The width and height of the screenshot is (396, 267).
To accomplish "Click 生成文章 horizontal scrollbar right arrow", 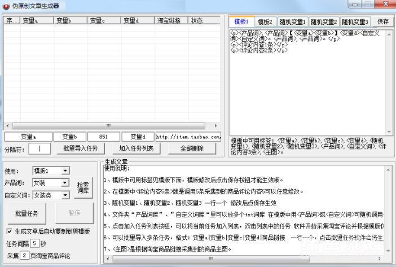I will coord(380,259).
